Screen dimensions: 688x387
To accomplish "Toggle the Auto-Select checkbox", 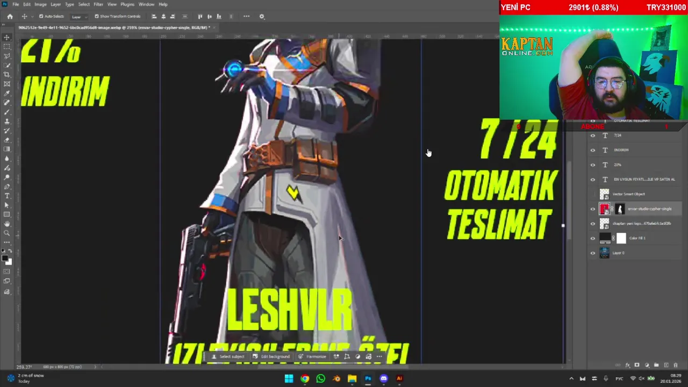I will [41, 16].
